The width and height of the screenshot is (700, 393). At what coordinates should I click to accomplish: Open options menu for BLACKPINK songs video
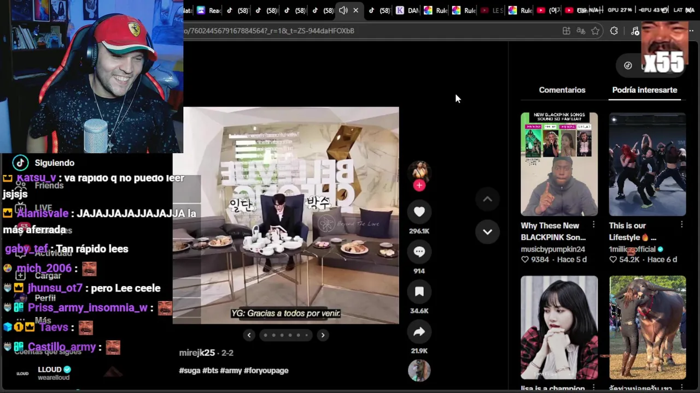pyautogui.click(x=593, y=225)
